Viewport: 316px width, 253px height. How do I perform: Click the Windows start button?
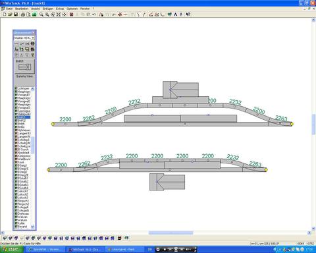[11, 250]
